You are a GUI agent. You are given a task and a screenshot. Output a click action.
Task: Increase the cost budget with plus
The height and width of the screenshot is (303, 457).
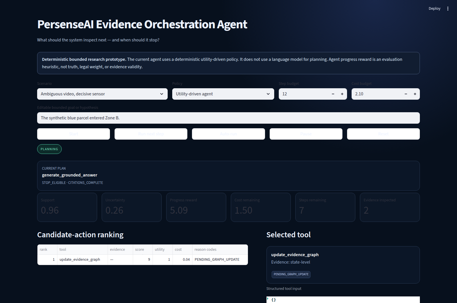point(415,94)
